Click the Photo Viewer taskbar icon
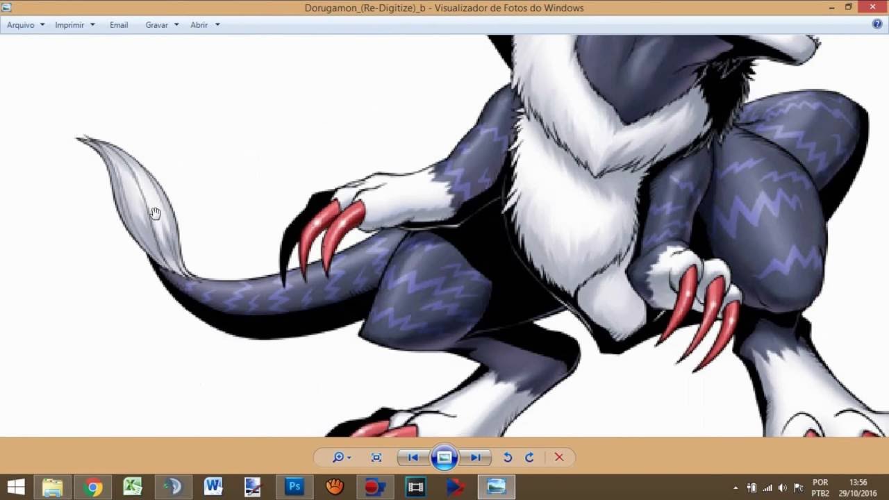The width and height of the screenshot is (889, 500). (496, 487)
